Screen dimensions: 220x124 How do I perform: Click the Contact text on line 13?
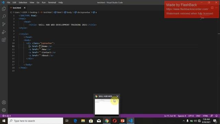click(x=46, y=52)
